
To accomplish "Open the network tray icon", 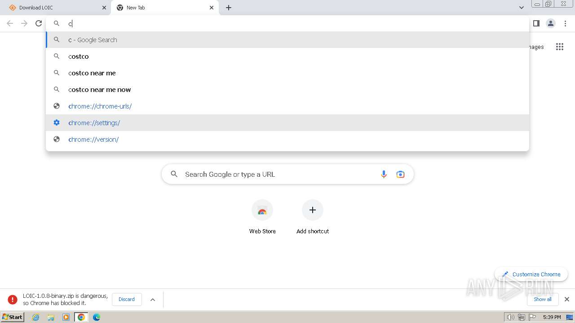I will coord(522,317).
